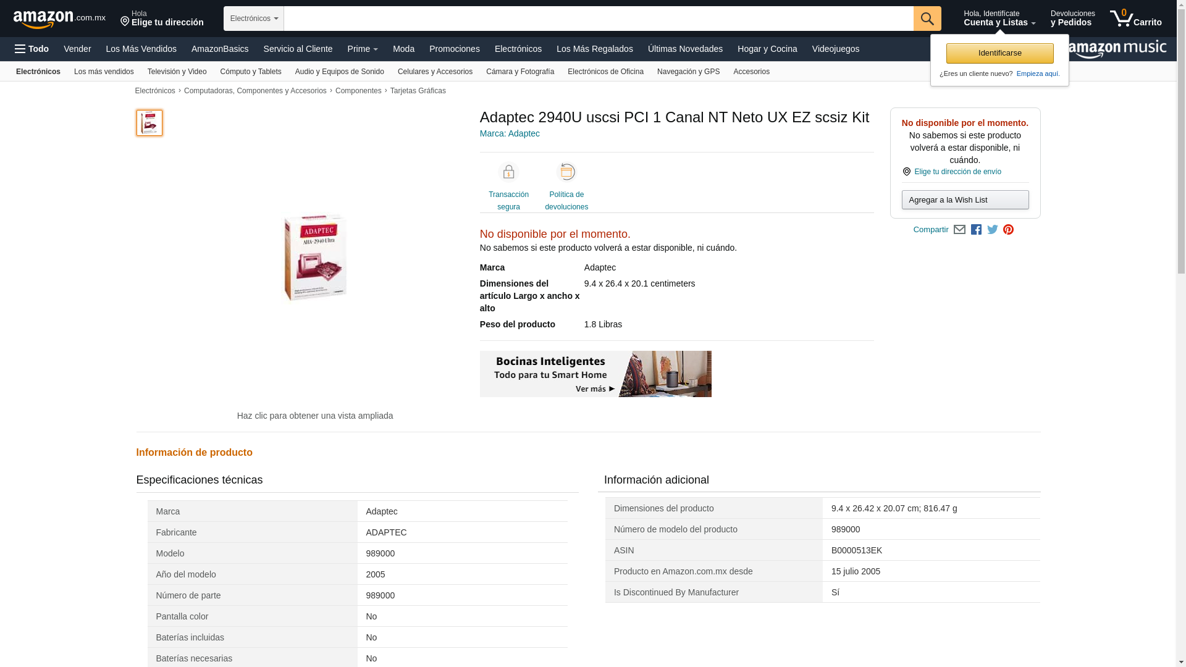
Task: Click Agregar a la Wish List
Action: [x=964, y=200]
